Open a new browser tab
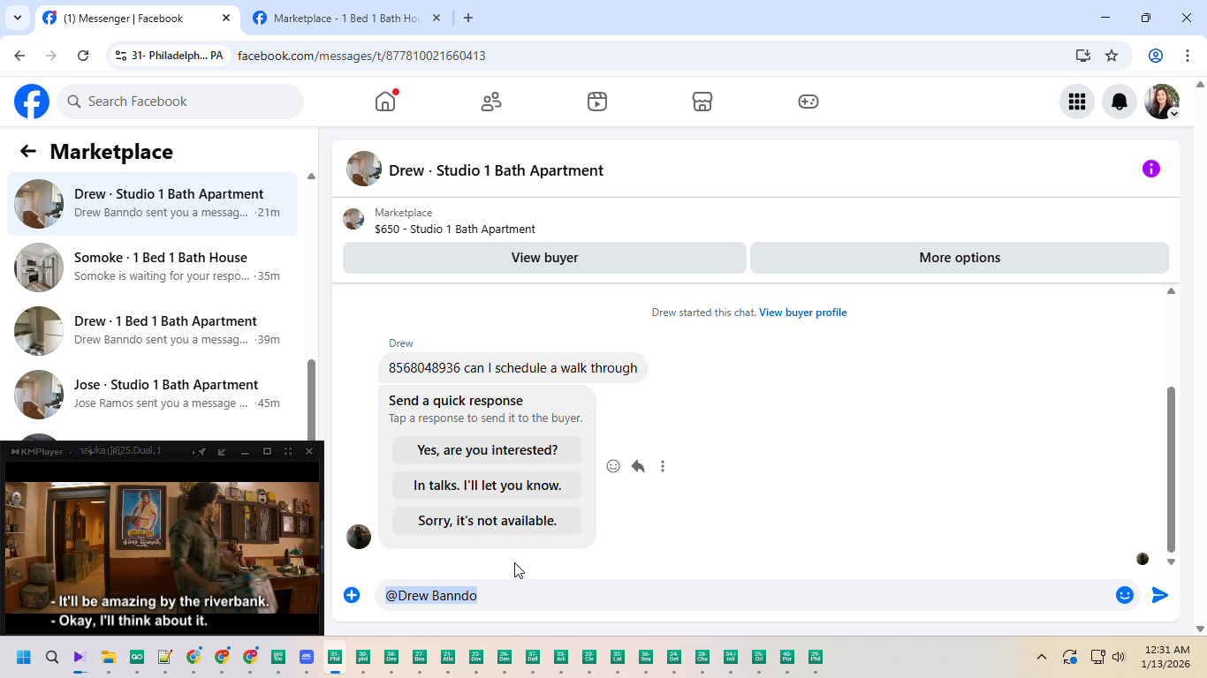The height and width of the screenshot is (678, 1207). point(468,18)
